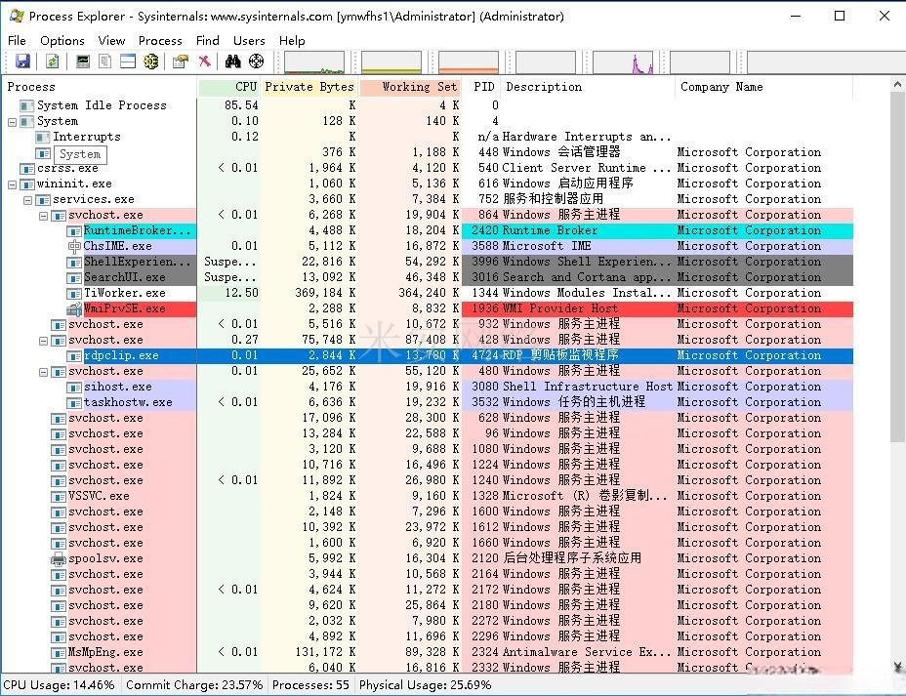This screenshot has height=696, width=906.
Task: Collapse svchost.exe PID 864 node
Action: pyautogui.click(x=43, y=216)
